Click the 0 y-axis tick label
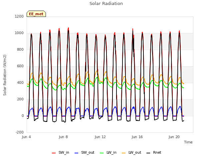 click(23, 116)
